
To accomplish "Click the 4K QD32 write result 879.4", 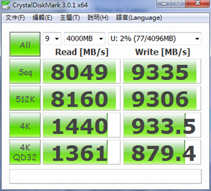I will 162,152.
